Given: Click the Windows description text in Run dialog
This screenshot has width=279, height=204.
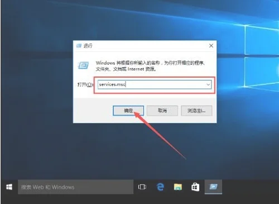Looking at the screenshot, I should [x=150, y=66].
